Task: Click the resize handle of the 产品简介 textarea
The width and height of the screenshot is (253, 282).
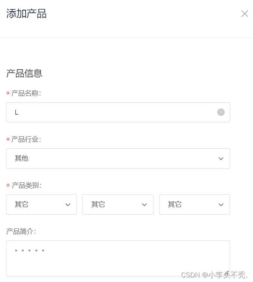Action: click(228, 274)
